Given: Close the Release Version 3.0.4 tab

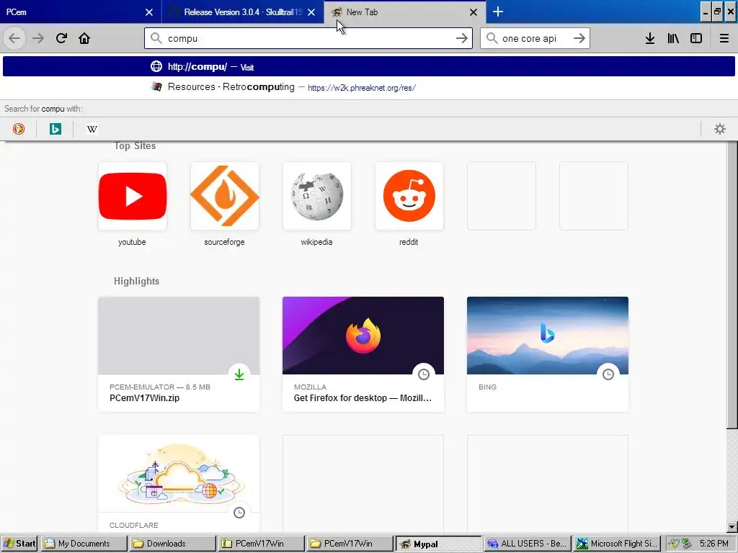Looking at the screenshot, I should coord(311,12).
